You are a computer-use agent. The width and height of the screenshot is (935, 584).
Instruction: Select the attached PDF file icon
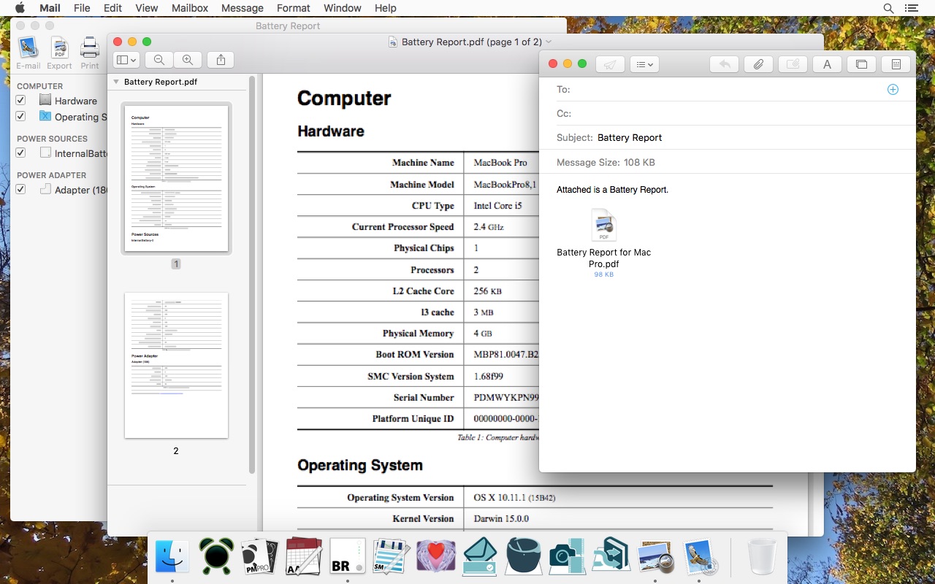tap(604, 225)
